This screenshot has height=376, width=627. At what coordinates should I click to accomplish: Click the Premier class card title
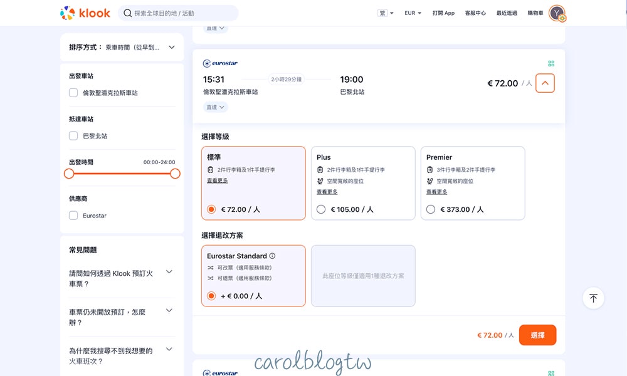click(439, 157)
